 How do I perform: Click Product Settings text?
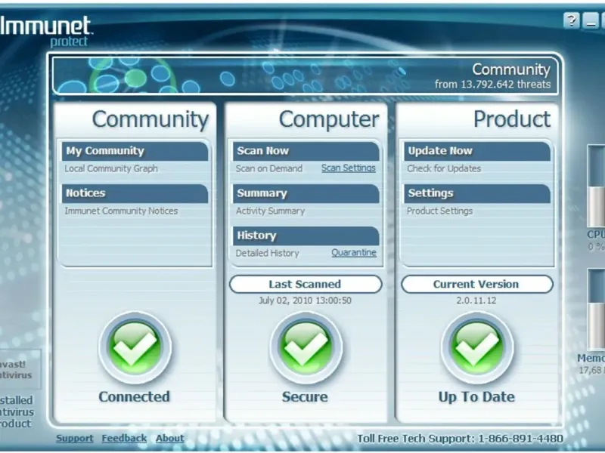439,211
